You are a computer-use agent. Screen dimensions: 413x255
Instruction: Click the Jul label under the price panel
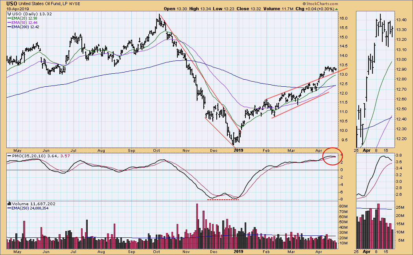tap(74, 151)
